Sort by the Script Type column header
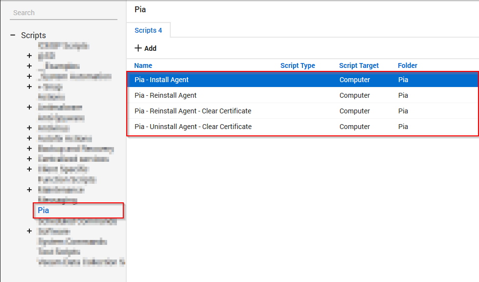The height and width of the screenshot is (282, 479). (x=297, y=65)
